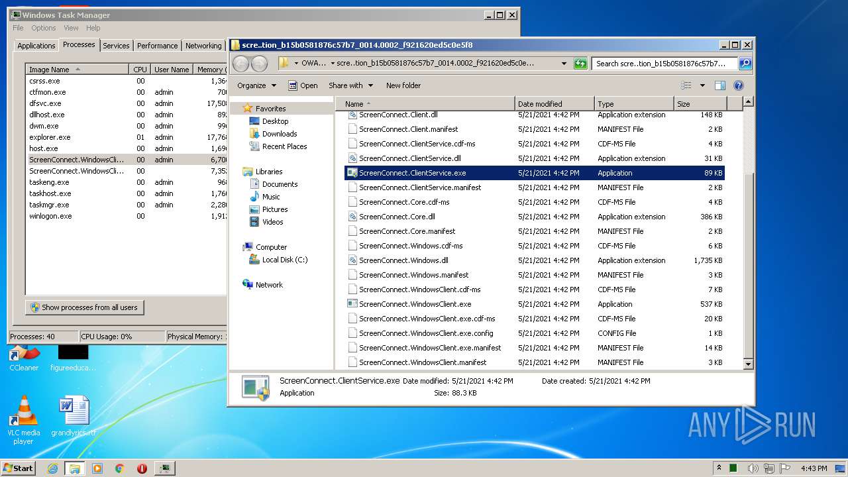Image resolution: width=848 pixels, height=477 pixels.
Task: Launch Internet Explorer from the taskbar
Action: [53, 468]
